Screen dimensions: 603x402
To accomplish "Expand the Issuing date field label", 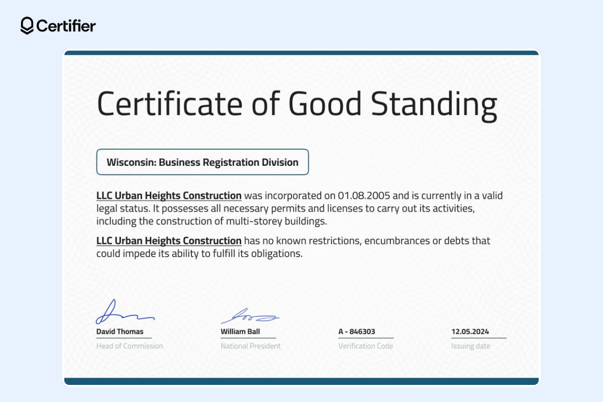I will click(x=470, y=346).
